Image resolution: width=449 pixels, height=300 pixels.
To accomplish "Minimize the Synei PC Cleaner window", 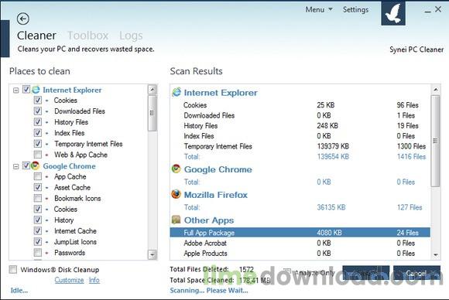I will [x=427, y=11].
